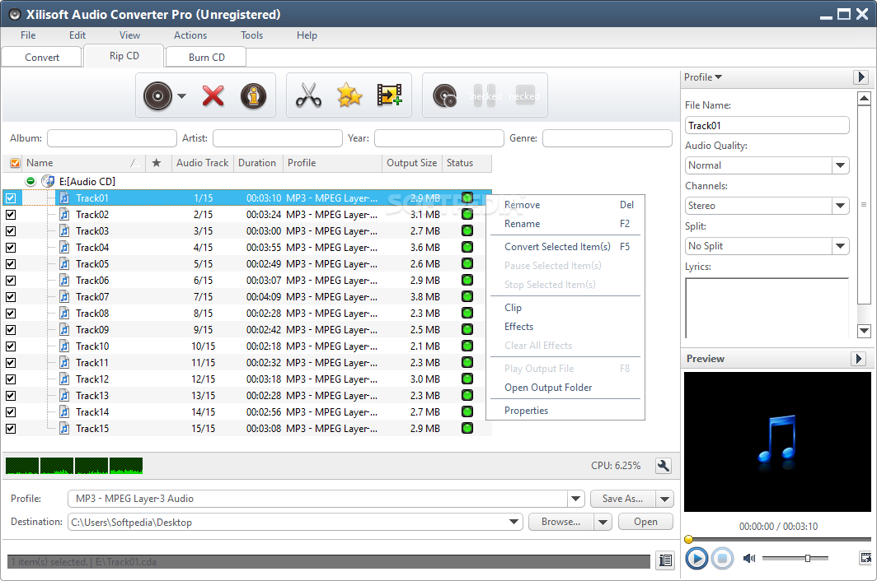
Task: Click the music file icon for Track05
Action: pos(64,263)
